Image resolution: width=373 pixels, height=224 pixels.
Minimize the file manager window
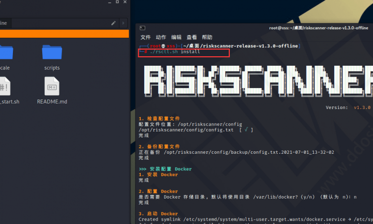[109, 2]
